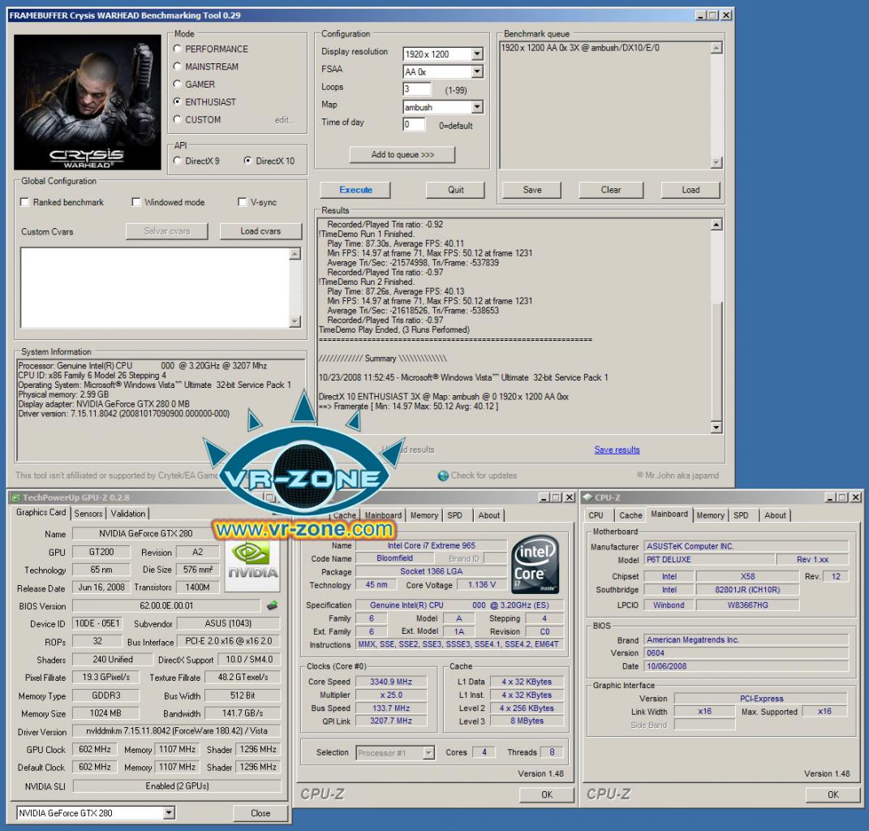The image size is (869, 831).
Task: Open SPD tab in CPU-Z Mainboard window
Action: point(741,515)
